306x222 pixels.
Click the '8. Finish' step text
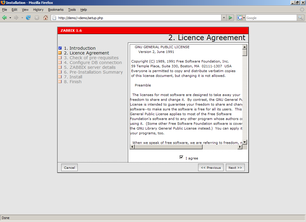73,82
